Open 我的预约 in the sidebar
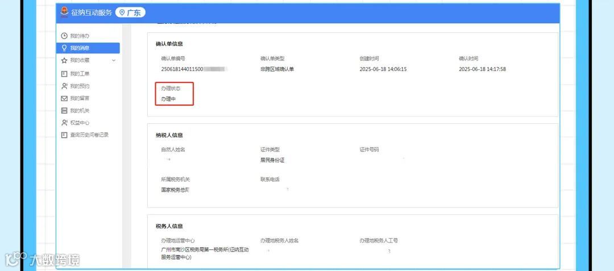The image size is (614, 271). point(80,86)
